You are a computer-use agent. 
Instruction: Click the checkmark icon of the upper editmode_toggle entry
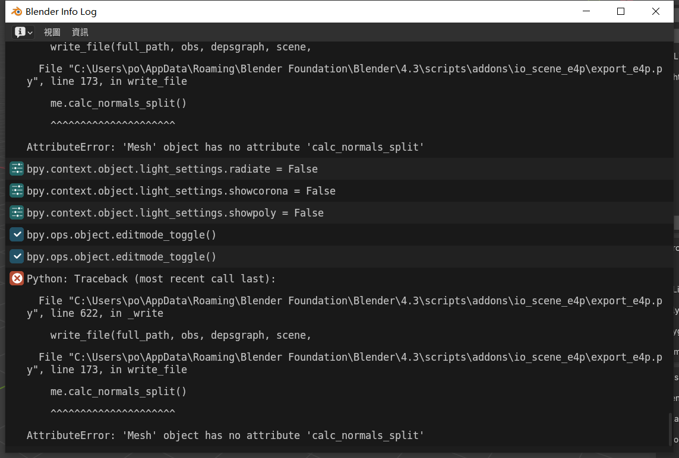coord(17,235)
